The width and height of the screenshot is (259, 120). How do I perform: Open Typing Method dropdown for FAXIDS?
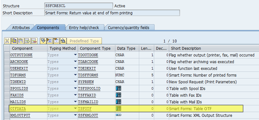(x=75, y=95)
